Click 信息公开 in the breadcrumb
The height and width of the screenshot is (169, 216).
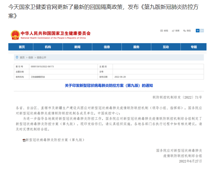(41, 57)
